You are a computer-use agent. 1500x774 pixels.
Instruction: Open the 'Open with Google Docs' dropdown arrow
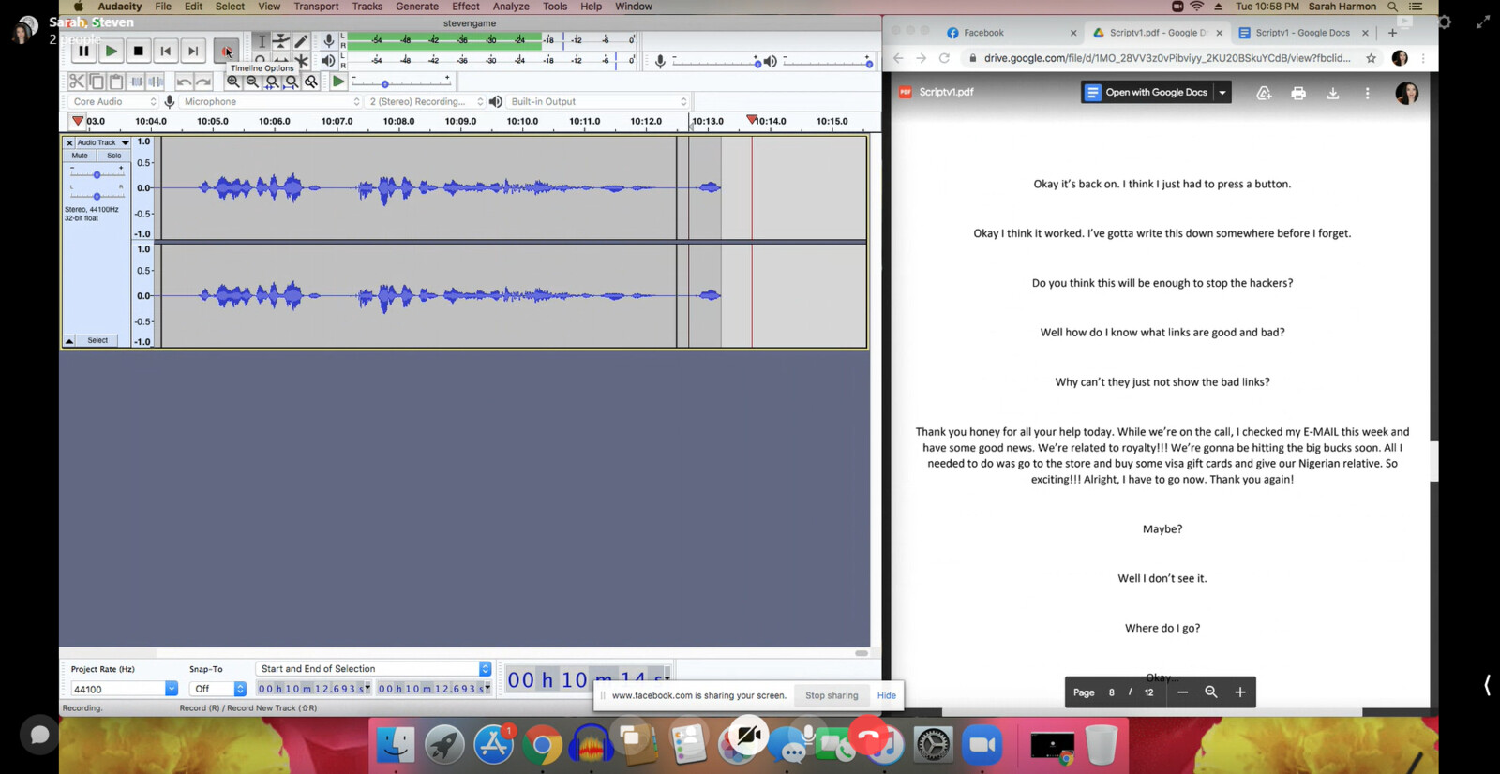pyautogui.click(x=1222, y=92)
